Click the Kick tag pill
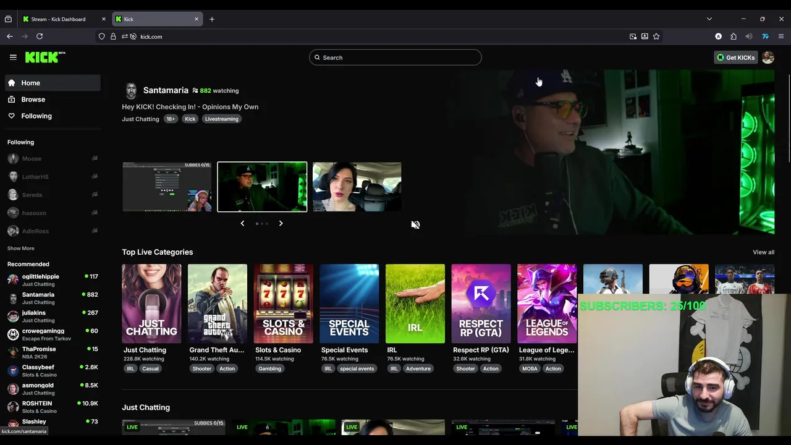The image size is (791, 445). (x=190, y=119)
